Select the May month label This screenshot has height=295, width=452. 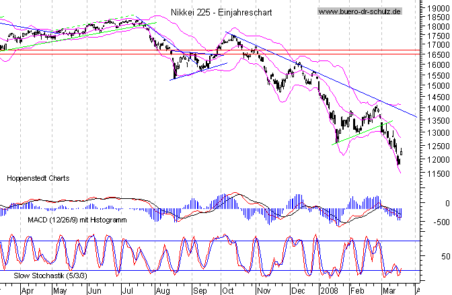coord(61,291)
